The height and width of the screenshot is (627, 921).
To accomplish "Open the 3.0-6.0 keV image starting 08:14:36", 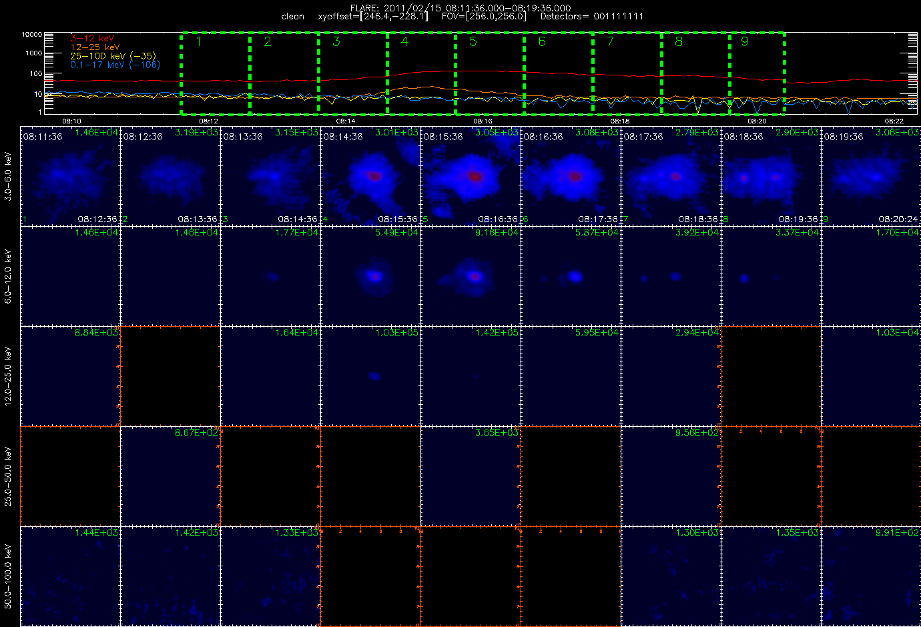I will click(370, 175).
